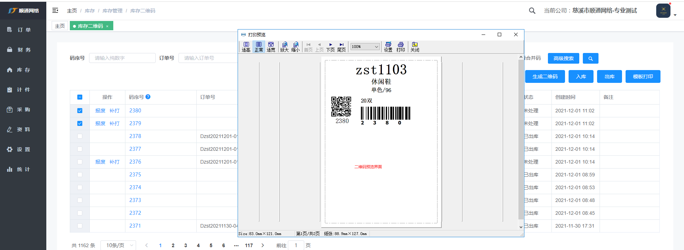Screen dimensions: 684x250
Task: Expand the 10条/页 page size dropdown
Action: click(118, 245)
